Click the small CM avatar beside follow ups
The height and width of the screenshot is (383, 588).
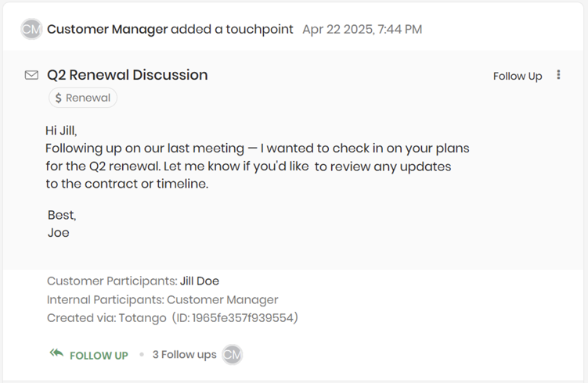tap(232, 354)
